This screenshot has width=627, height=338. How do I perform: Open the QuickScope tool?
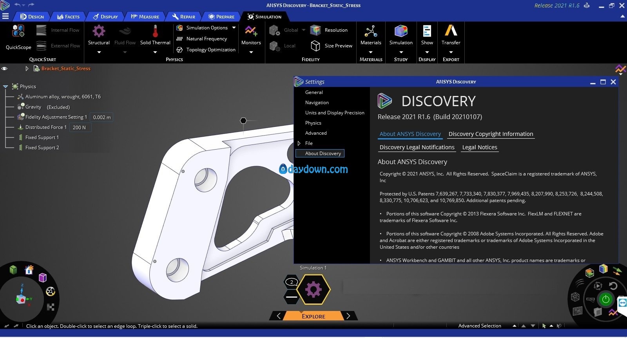(18, 38)
